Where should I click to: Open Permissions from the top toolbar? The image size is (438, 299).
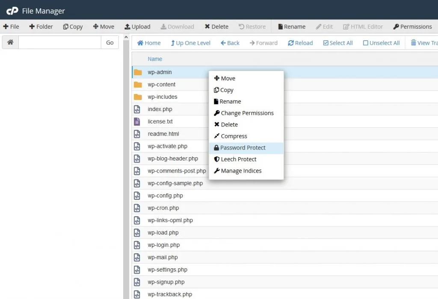[x=413, y=26]
